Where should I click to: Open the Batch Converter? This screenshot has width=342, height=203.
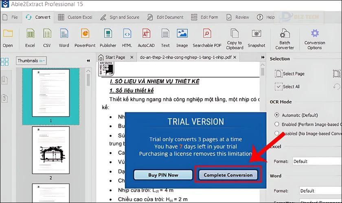coord(285,39)
